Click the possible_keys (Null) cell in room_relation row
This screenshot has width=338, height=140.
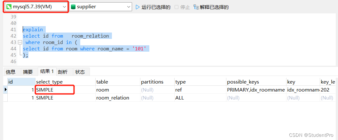256,98
